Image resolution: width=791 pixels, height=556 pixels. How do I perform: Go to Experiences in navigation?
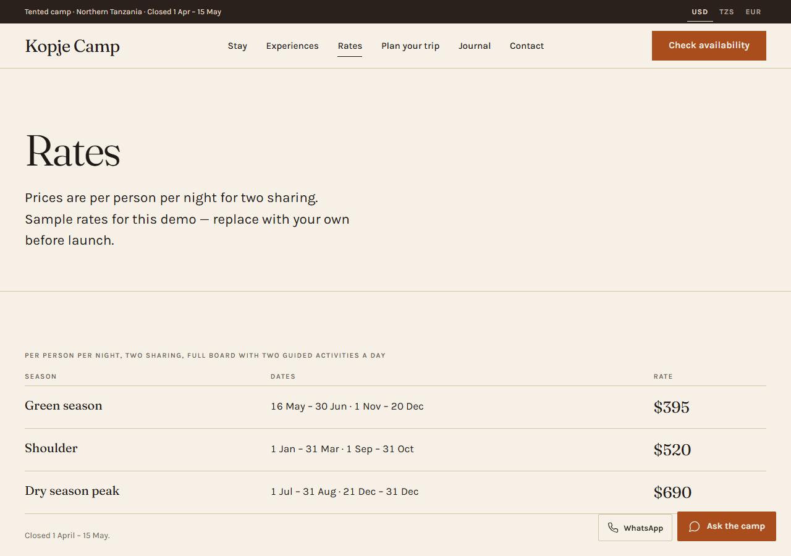pyautogui.click(x=292, y=46)
